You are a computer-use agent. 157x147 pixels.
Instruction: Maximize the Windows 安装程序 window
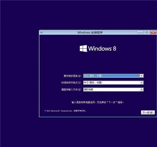[x=147, y=32]
